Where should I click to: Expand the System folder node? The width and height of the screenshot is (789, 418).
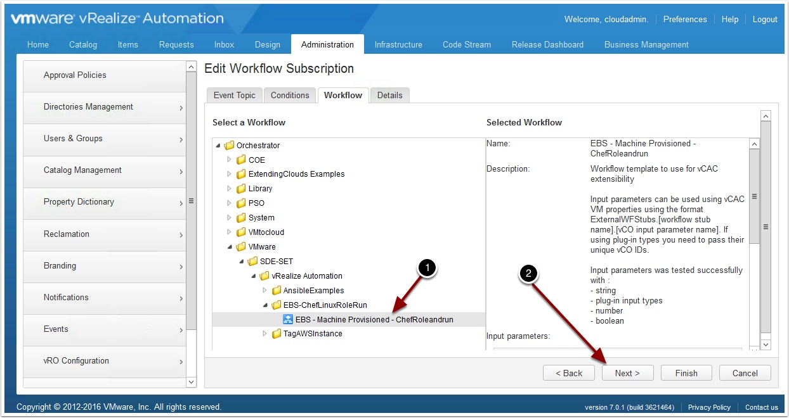(x=230, y=218)
